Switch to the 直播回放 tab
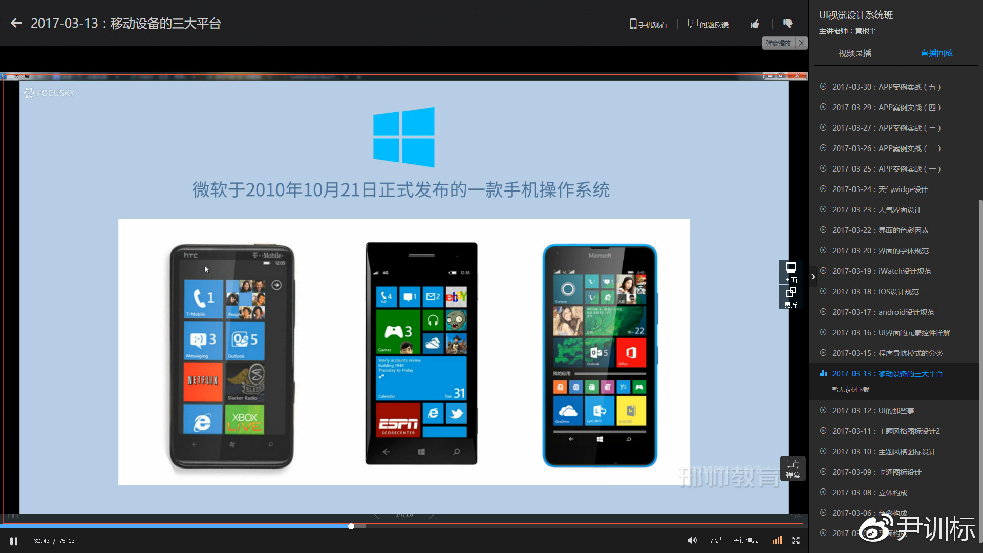The width and height of the screenshot is (983, 553). pos(936,53)
